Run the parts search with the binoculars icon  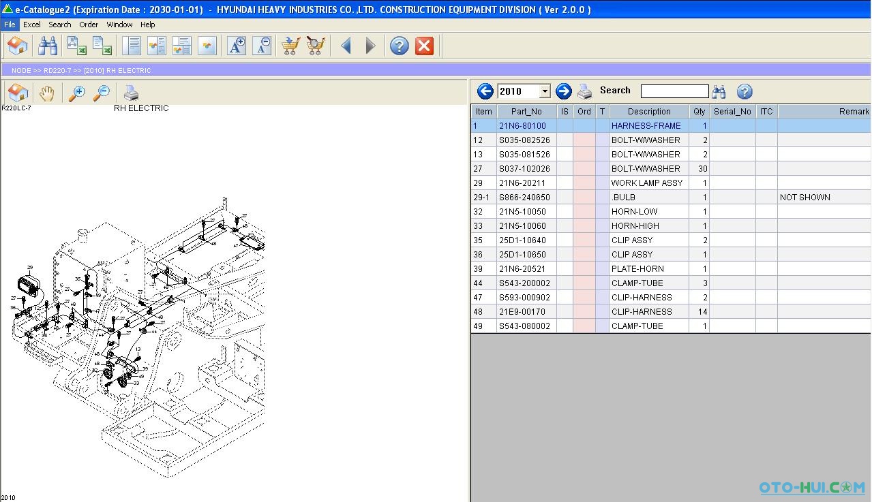click(x=719, y=91)
